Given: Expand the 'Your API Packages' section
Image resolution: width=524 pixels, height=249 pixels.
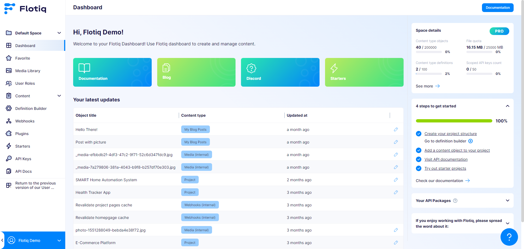Looking at the screenshot, I should pos(508,200).
